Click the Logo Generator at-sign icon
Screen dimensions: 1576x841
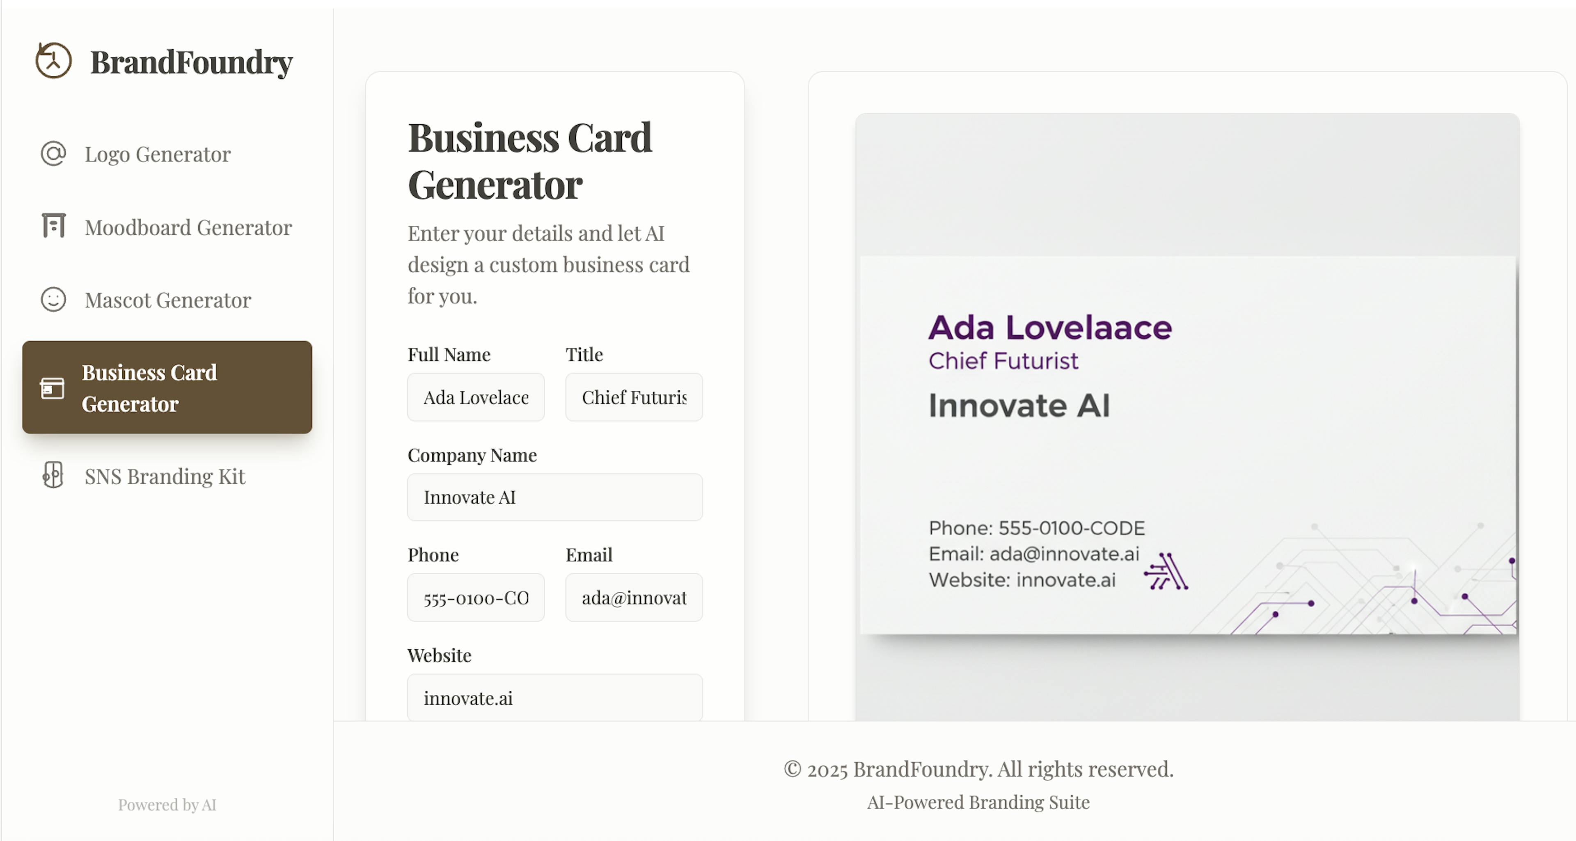53,154
